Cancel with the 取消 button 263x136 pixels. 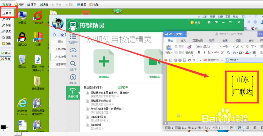[6, 59]
